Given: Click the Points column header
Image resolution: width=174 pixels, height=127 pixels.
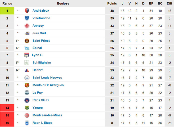Looking at the screenshot, I should click(112, 3).
